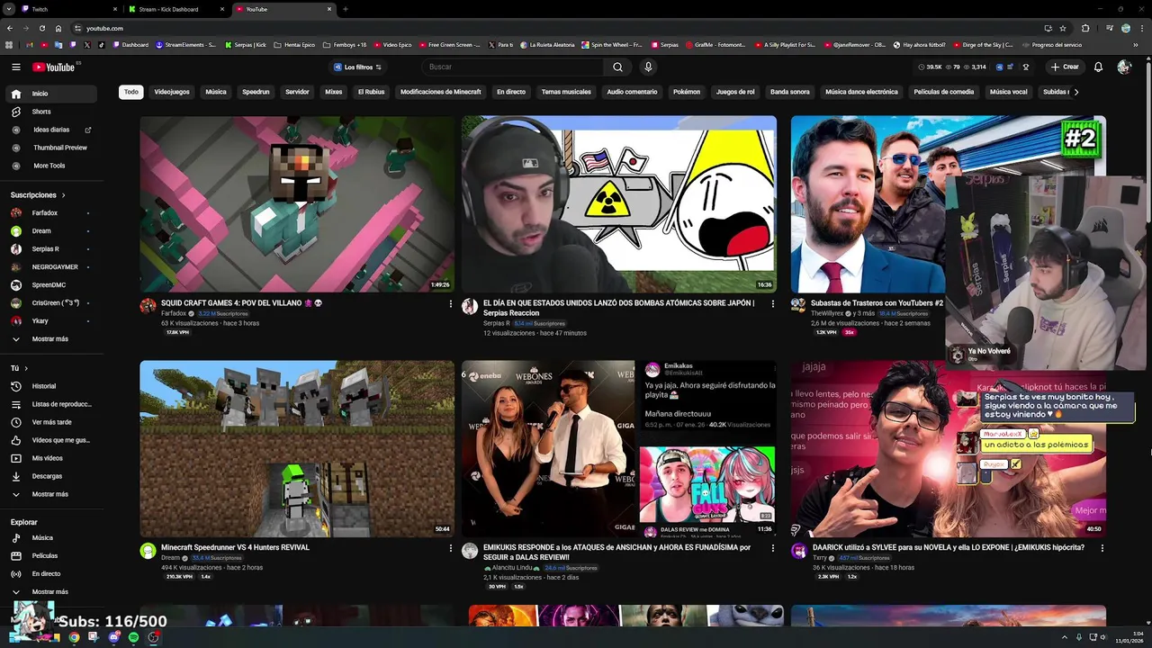Bookmark this page with star icon
Screen dimensions: 1152x648
coord(1063,28)
